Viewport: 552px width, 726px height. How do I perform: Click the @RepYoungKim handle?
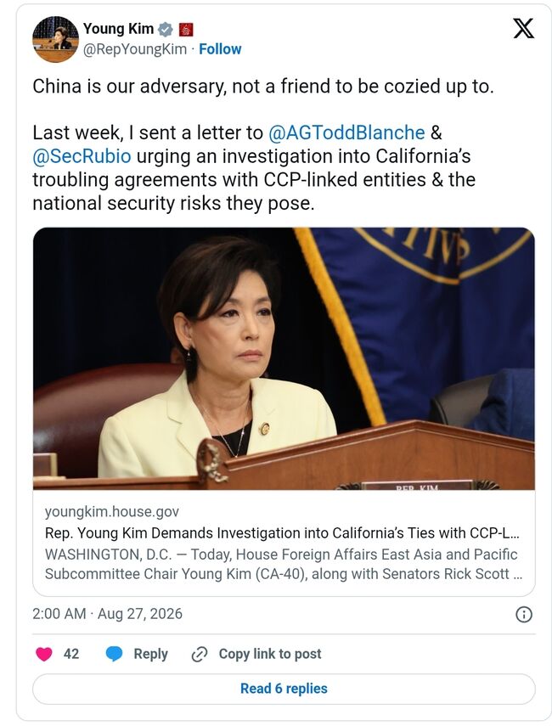pos(135,49)
